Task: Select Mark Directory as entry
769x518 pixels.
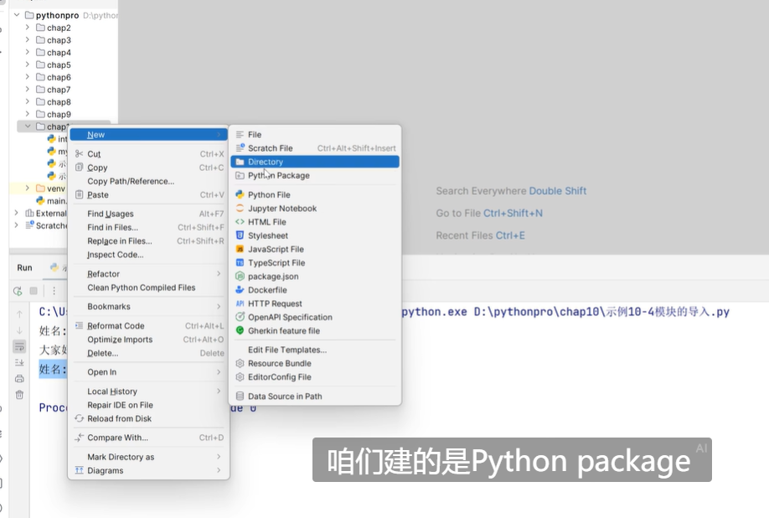Action: tap(148, 457)
